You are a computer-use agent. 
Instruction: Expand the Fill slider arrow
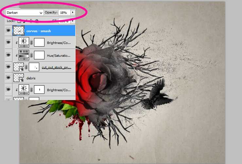[73, 21]
